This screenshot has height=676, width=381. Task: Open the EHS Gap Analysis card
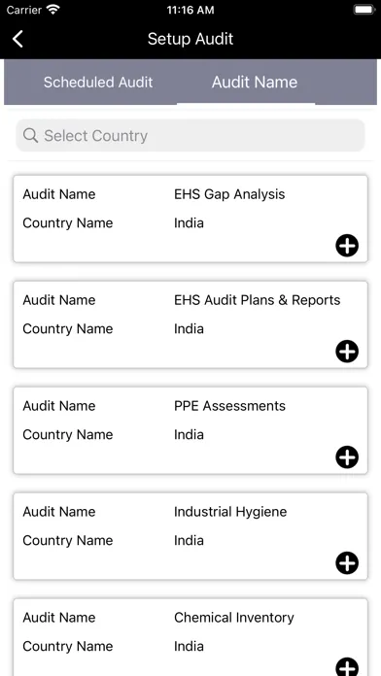pyautogui.click(x=190, y=219)
